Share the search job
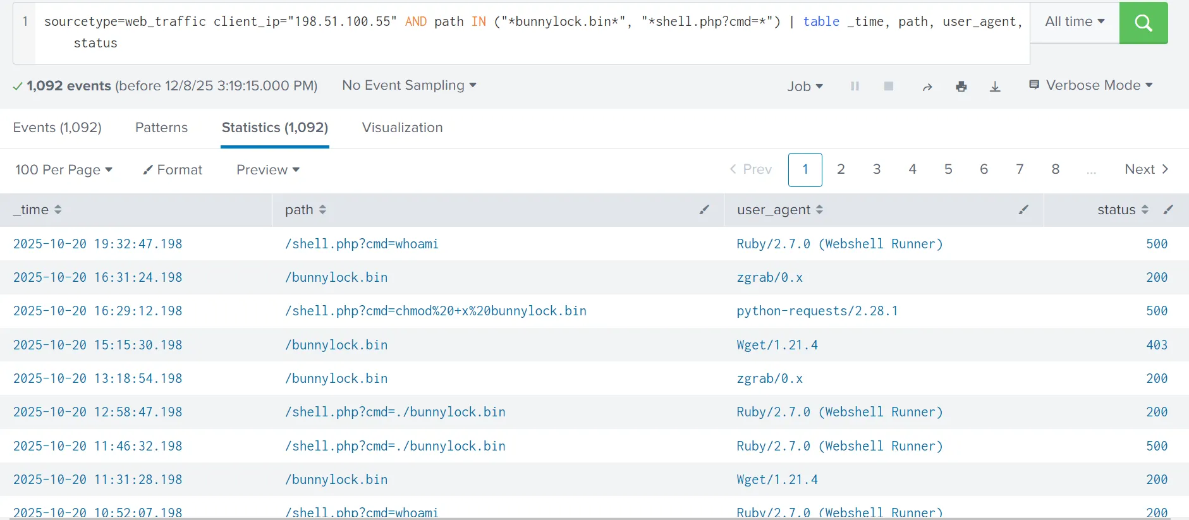This screenshot has width=1189, height=520. tap(927, 87)
